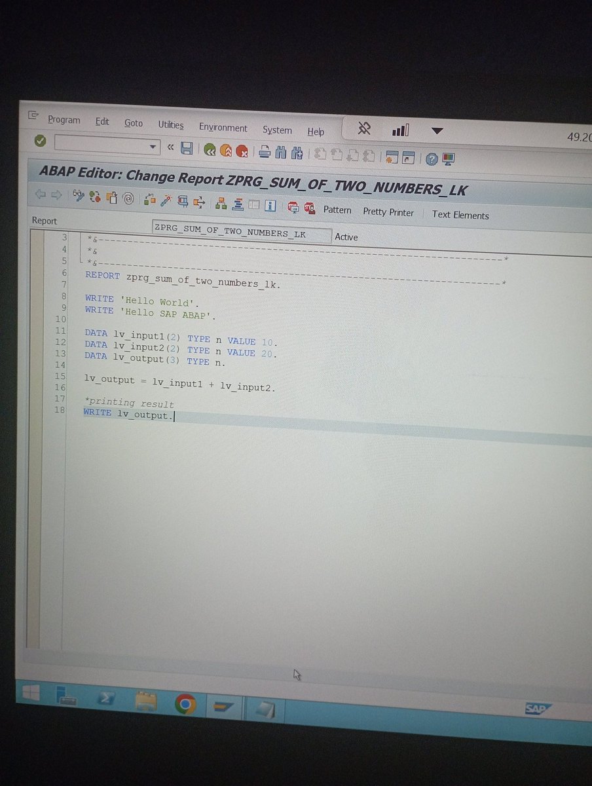This screenshot has height=786, width=592.
Task: Click the blue Help On info icon
Action: [270, 206]
